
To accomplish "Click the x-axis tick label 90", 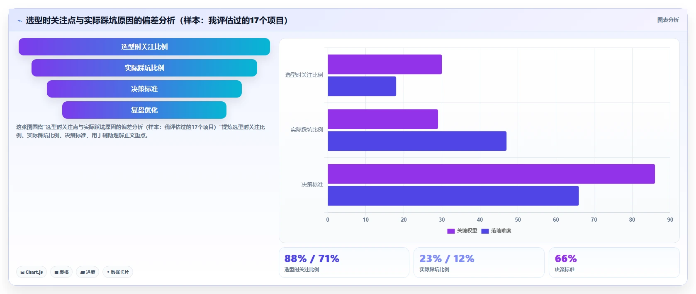I will 670,220.
